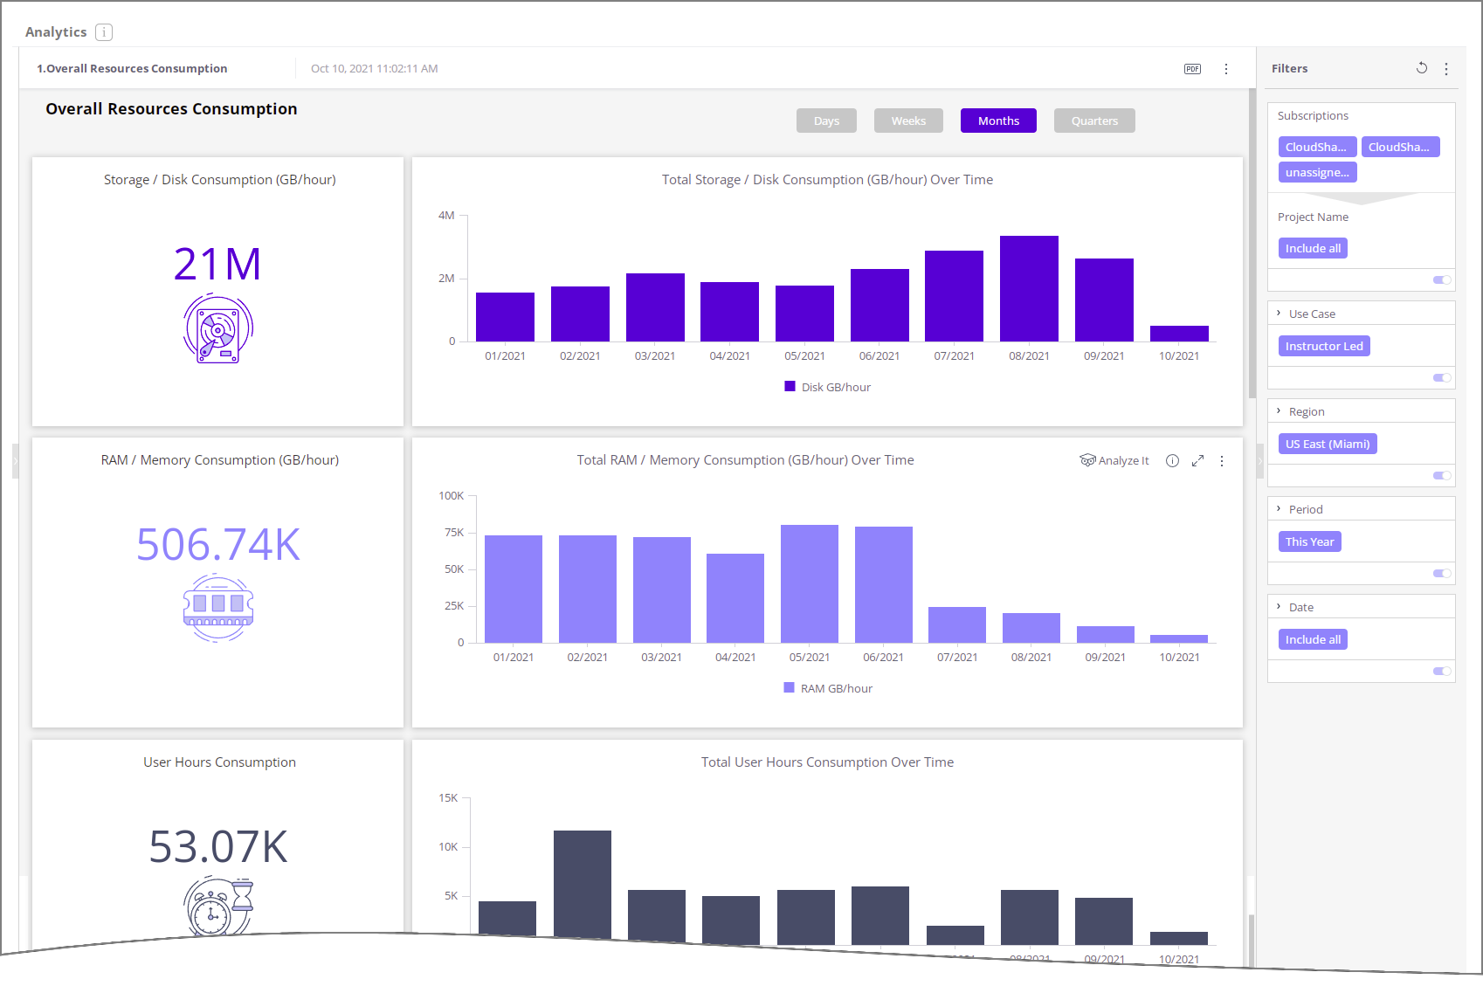The height and width of the screenshot is (986, 1483).
Task: Select the Months view
Action: pos(998,121)
